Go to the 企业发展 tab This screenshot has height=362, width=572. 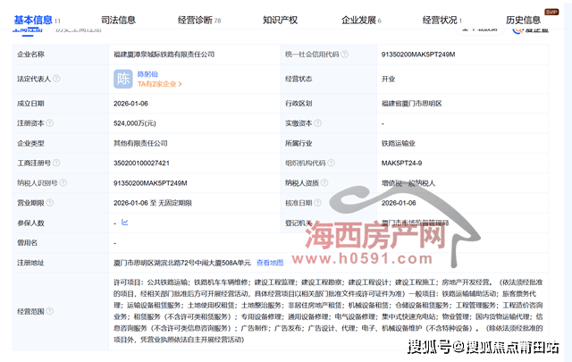coord(360,19)
